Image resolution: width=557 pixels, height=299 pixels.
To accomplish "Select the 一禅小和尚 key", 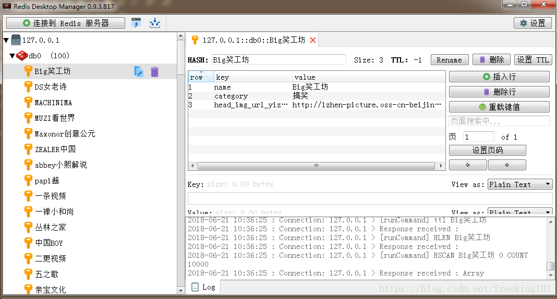I will [x=54, y=211].
